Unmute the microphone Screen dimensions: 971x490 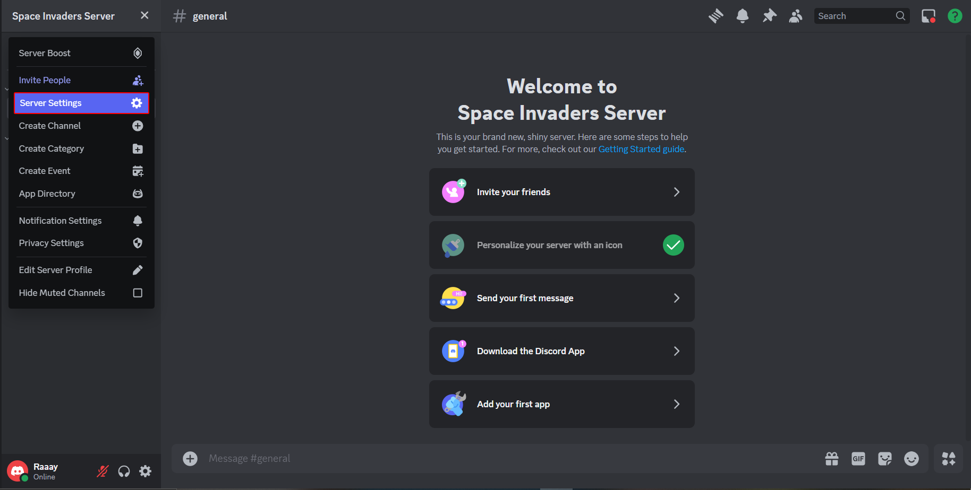point(103,471)
